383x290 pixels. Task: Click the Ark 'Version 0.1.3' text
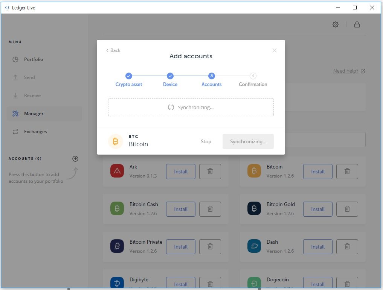(x=143, y=176)
